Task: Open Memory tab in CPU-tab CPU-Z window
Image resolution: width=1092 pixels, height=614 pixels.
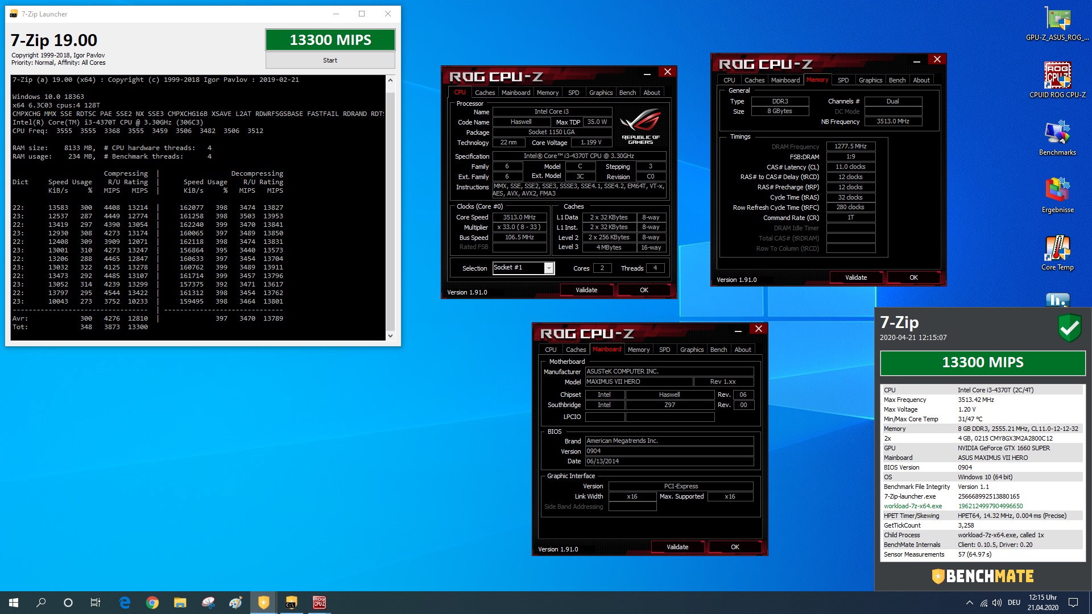Action: [x=547, y=93]
